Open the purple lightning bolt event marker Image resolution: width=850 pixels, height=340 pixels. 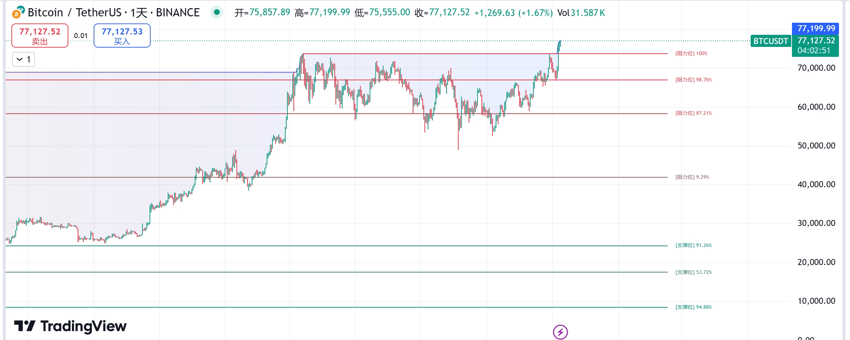(x=560, y=332)
